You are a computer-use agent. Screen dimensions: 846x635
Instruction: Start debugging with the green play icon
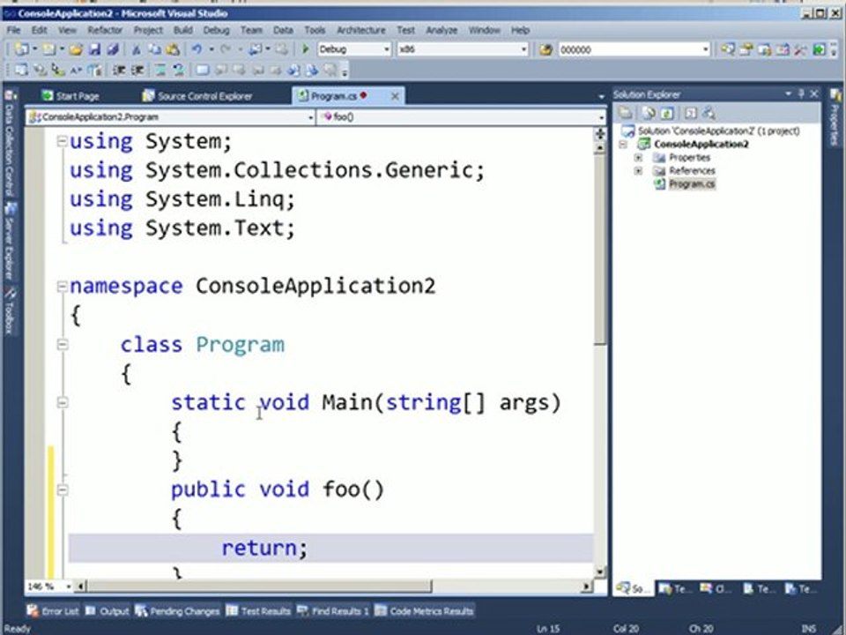pos(306,49)
